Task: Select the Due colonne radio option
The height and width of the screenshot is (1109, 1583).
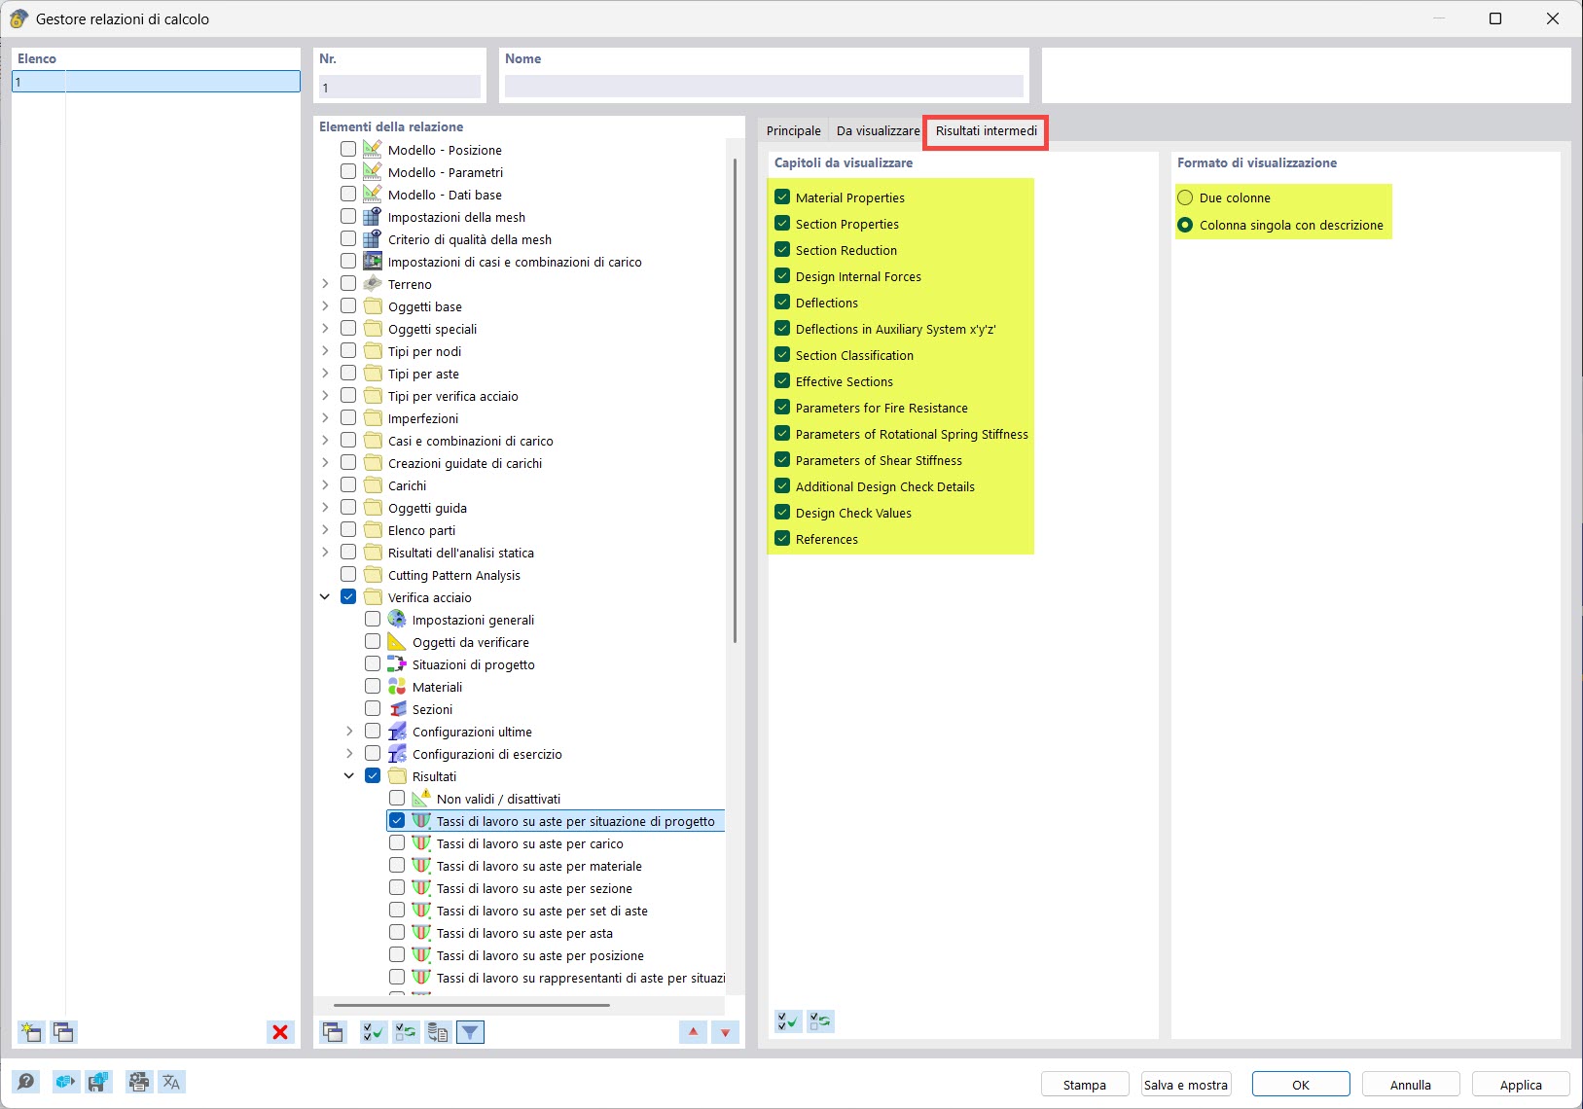Action: pos(1187,197)
